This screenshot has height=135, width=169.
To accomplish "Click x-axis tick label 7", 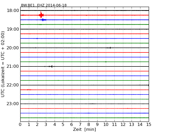I will point(80,125).
